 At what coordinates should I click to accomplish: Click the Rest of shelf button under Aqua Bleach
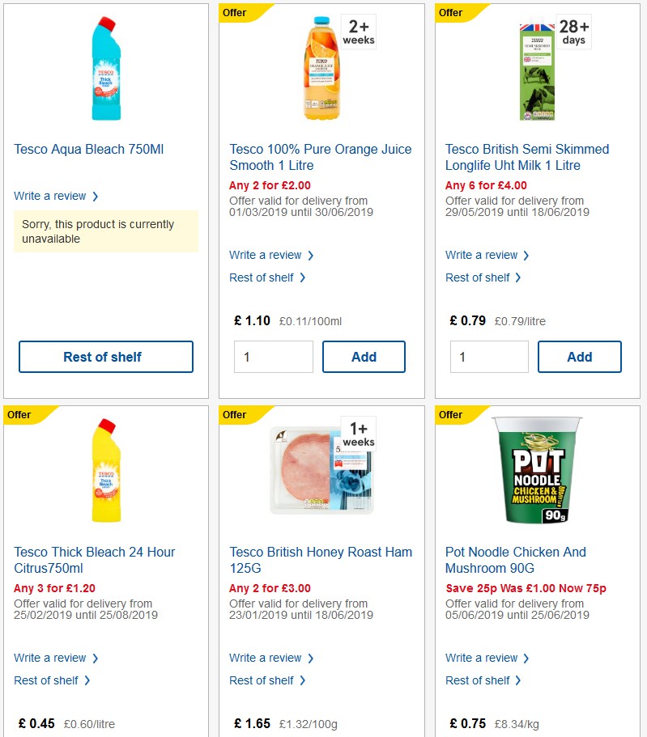point(105,356)
